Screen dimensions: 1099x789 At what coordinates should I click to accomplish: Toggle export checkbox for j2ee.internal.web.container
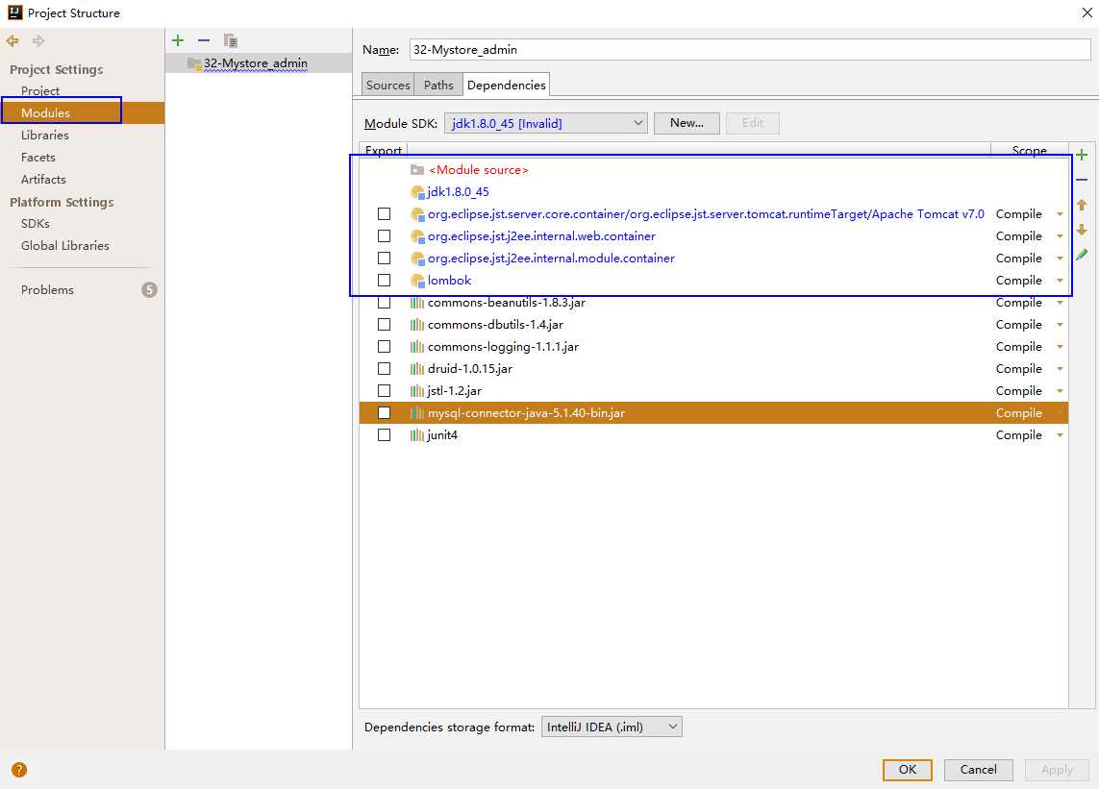point(384,236)
